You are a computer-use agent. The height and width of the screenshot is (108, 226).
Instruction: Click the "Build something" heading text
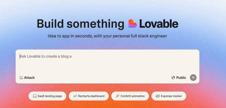80,24
